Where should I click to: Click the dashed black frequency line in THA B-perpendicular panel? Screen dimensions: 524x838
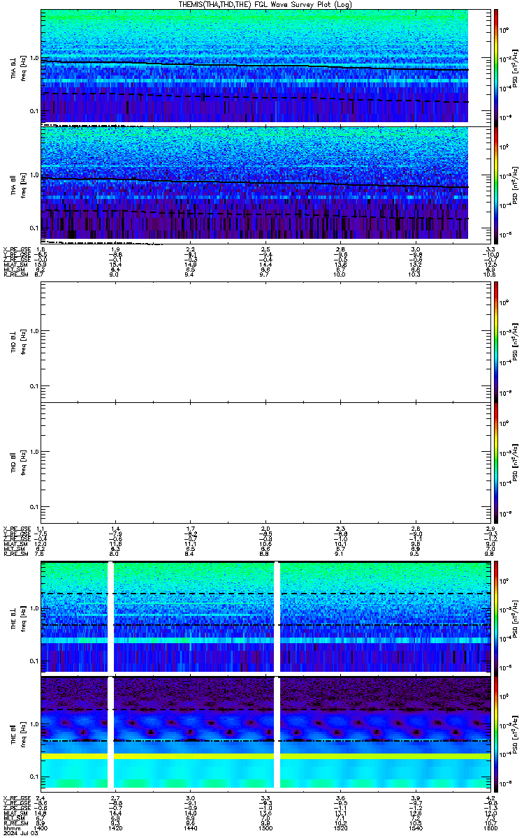(x=254, y=97)
